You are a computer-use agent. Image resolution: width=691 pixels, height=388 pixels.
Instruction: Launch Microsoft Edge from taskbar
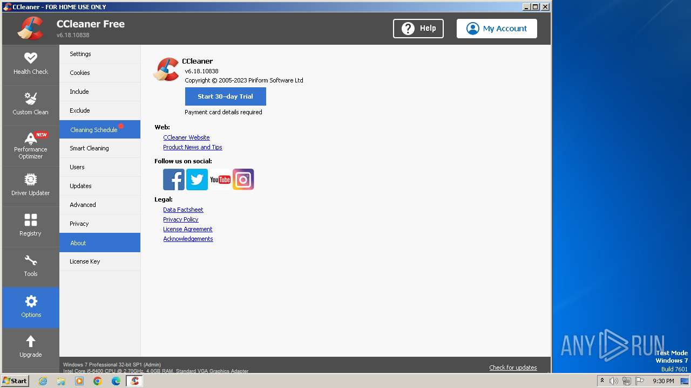click(x=116, y=381)
